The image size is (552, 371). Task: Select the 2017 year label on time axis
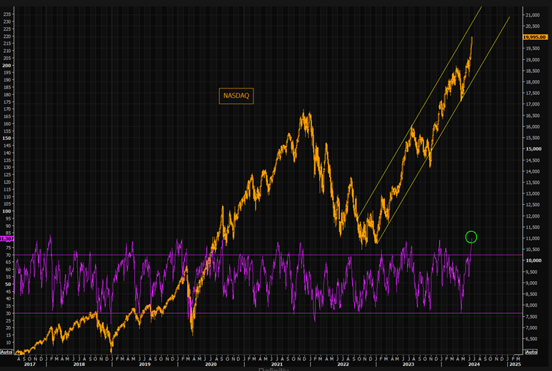[29, 364]
